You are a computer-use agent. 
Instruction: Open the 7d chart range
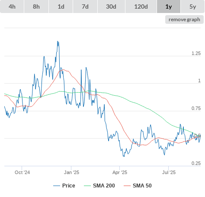[x=85, y=6]
